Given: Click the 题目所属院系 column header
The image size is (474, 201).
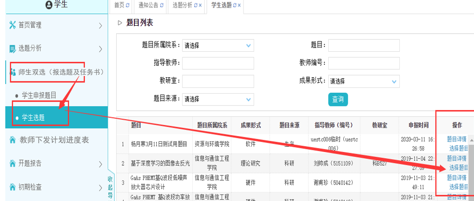Looking at the screenshot, I should [212, 125].
